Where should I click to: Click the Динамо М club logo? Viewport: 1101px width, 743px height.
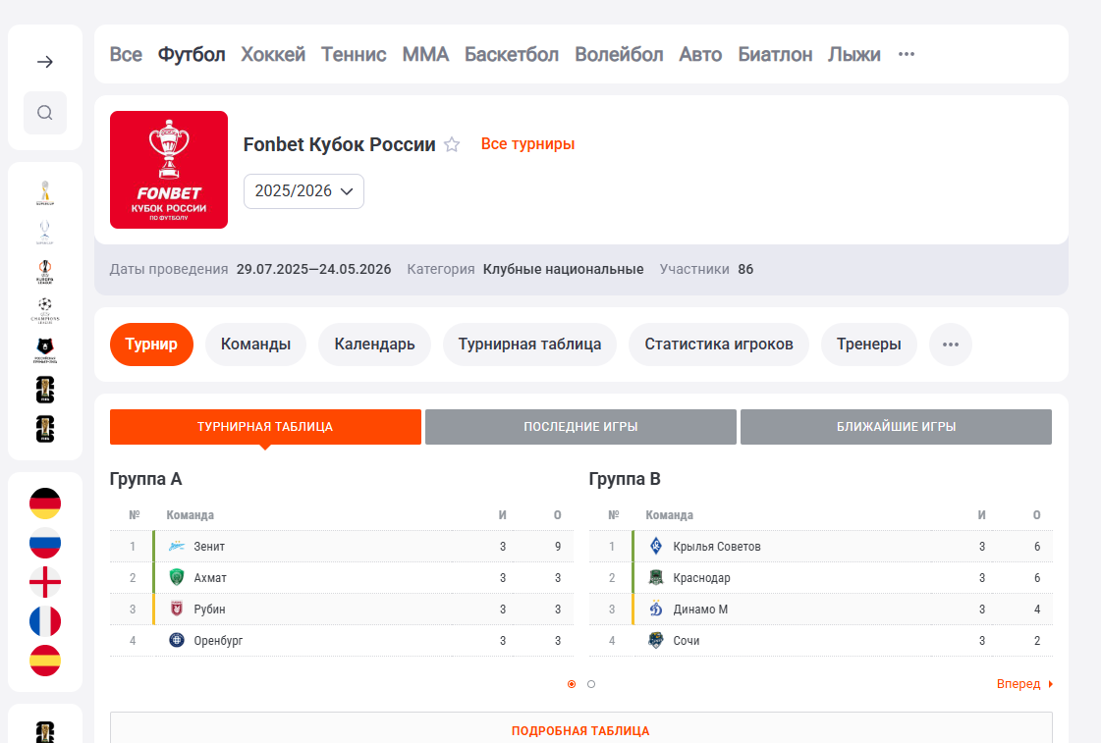pyautogui.click(x=656, y=609)
